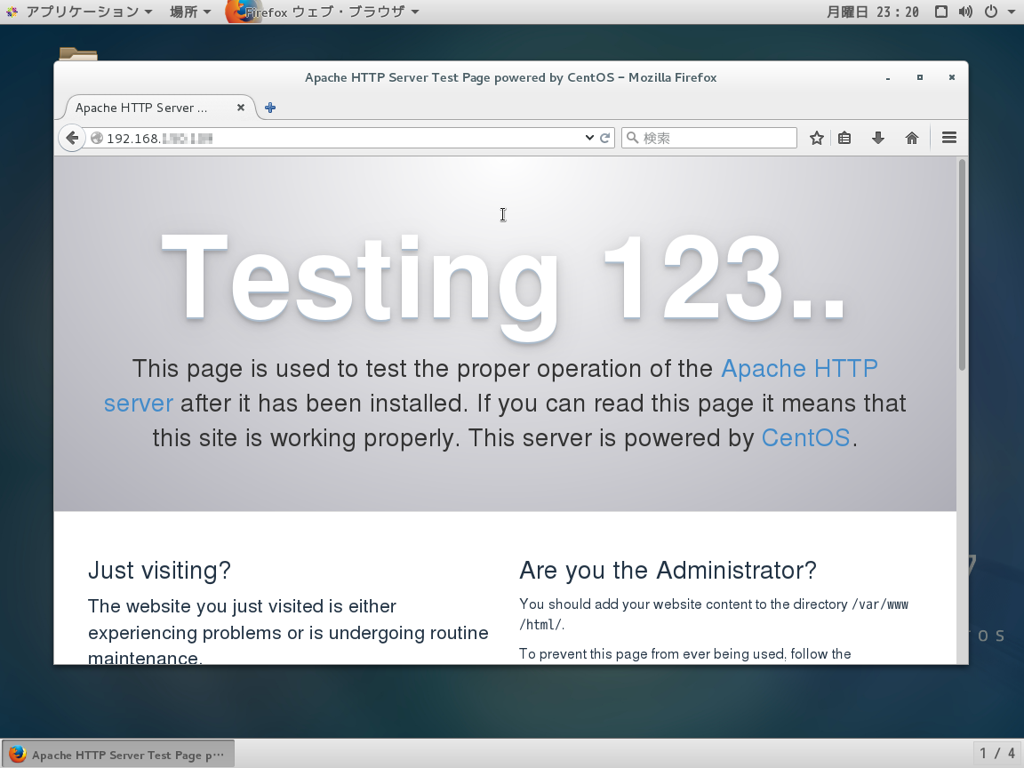Open a new tab with plus icon

click(x=270, y=108)
